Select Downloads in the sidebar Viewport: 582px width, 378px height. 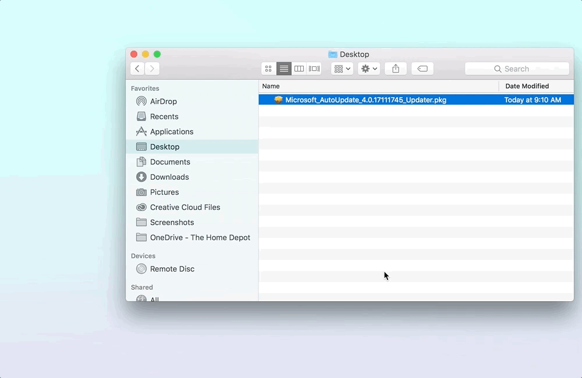click(169, 177)
